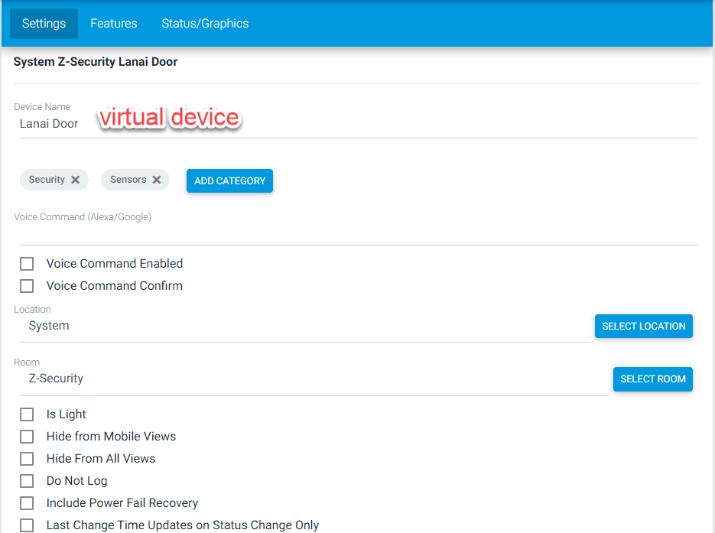Open the Features tab
Screen dimensions: 715x533
pyautogui.click(x=113, y=23)
